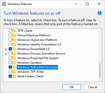Viewport: 105px width, 93px height.
Task: Uncheck the Windows Subsystem for Linux checkbox
Action: (x=10, y=67)
